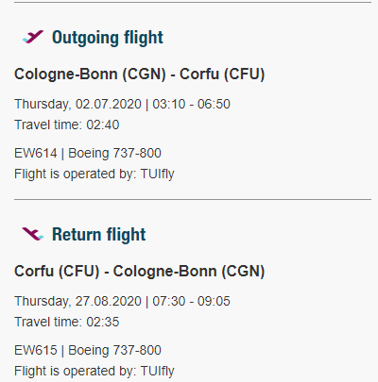Click the return flight landing plane icon
378x382 pixels.
click(x=33, y=234)
